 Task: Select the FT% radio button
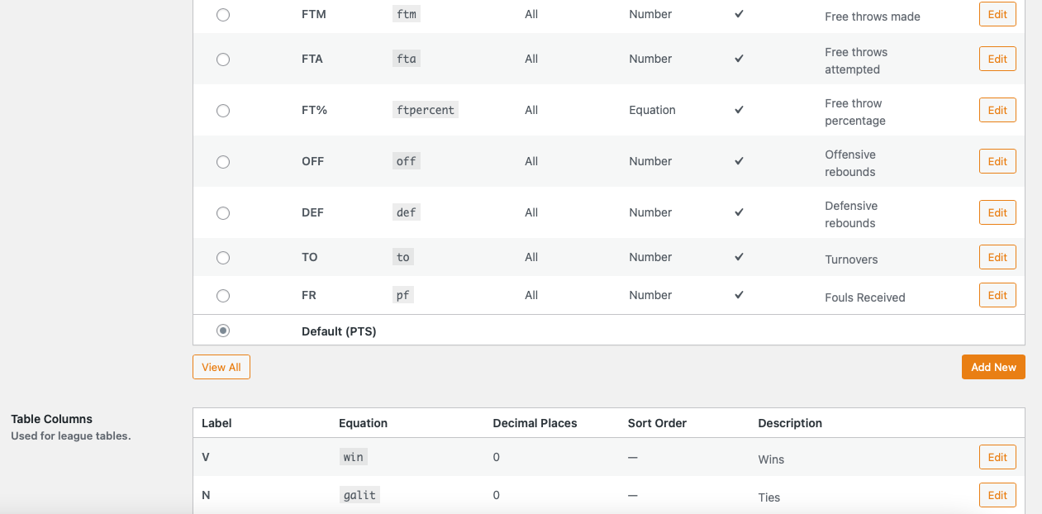pos(223,111)
